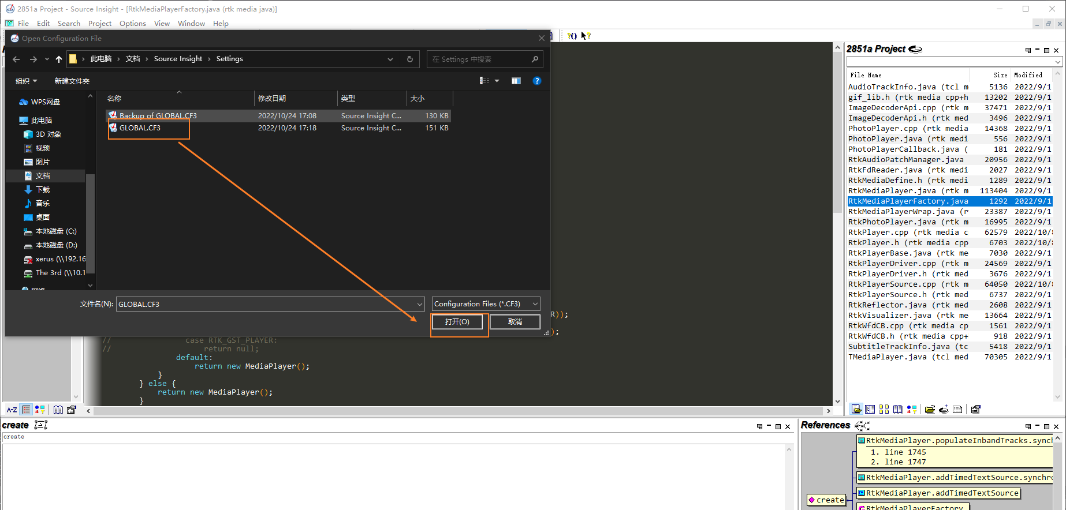Sort project list by File Name column
This screenshot has height=510, width=1066.
908,75
